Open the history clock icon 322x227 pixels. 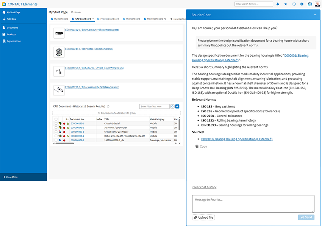[294, 4]
